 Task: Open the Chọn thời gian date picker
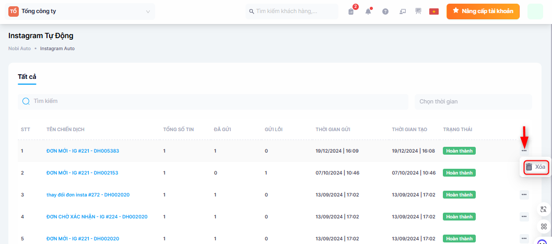click(x=473, y=101)
